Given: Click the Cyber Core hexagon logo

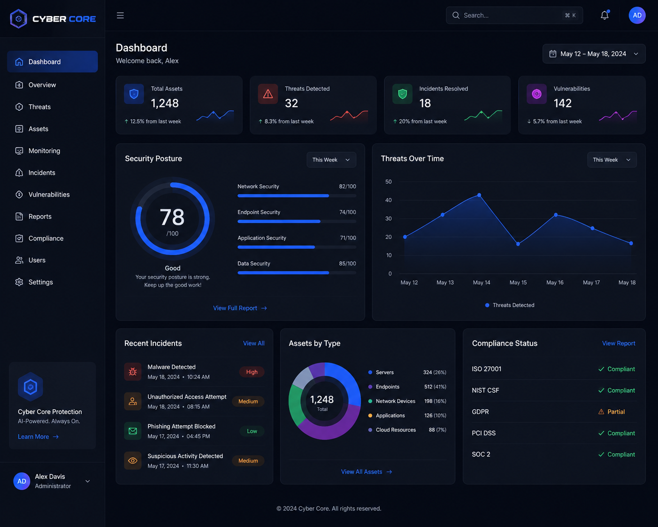Looking at the screenshot, I should click(19, 19).
